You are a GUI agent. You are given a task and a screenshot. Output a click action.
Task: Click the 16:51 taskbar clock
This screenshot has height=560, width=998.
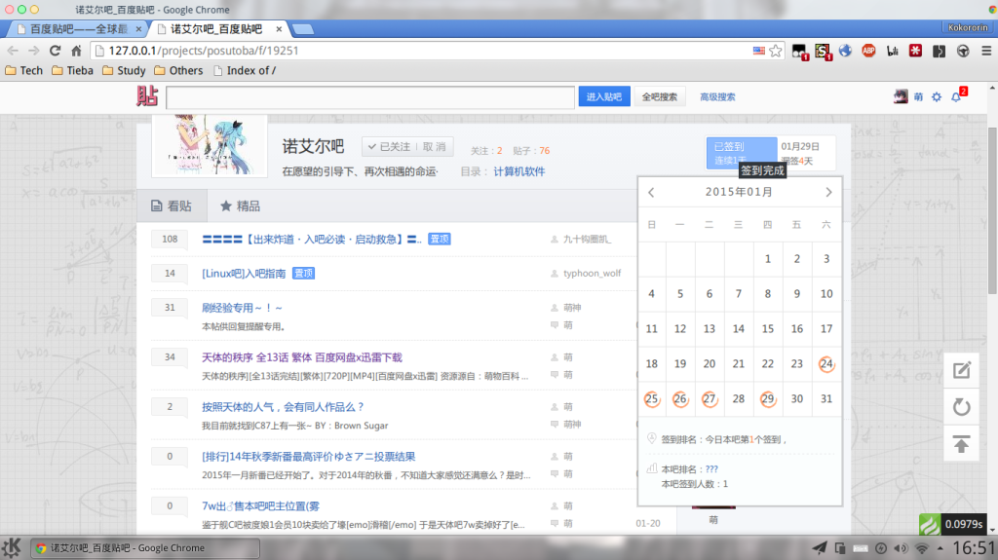coord(974,548)
